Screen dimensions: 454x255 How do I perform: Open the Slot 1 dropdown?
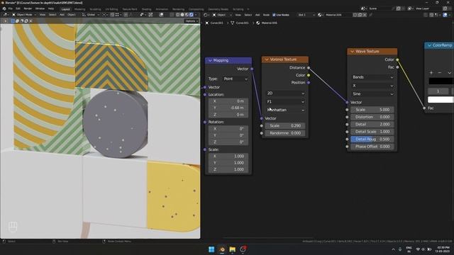306,15
